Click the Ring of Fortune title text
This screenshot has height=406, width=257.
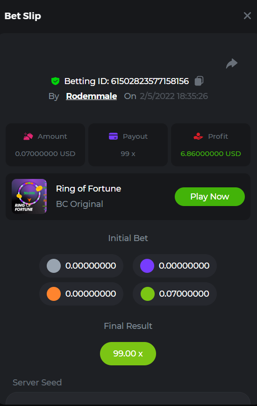coord(88,188)
